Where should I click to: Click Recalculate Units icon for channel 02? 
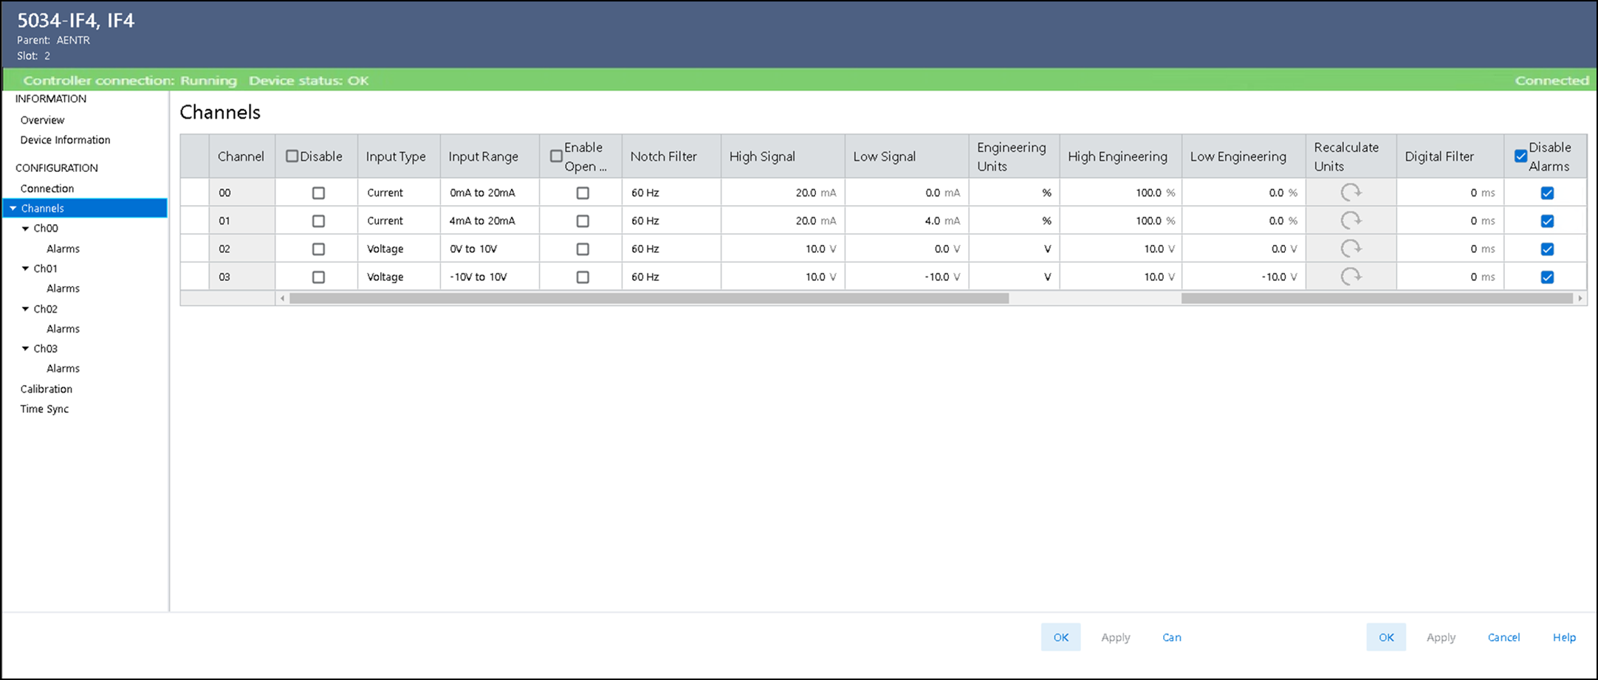1351,249
